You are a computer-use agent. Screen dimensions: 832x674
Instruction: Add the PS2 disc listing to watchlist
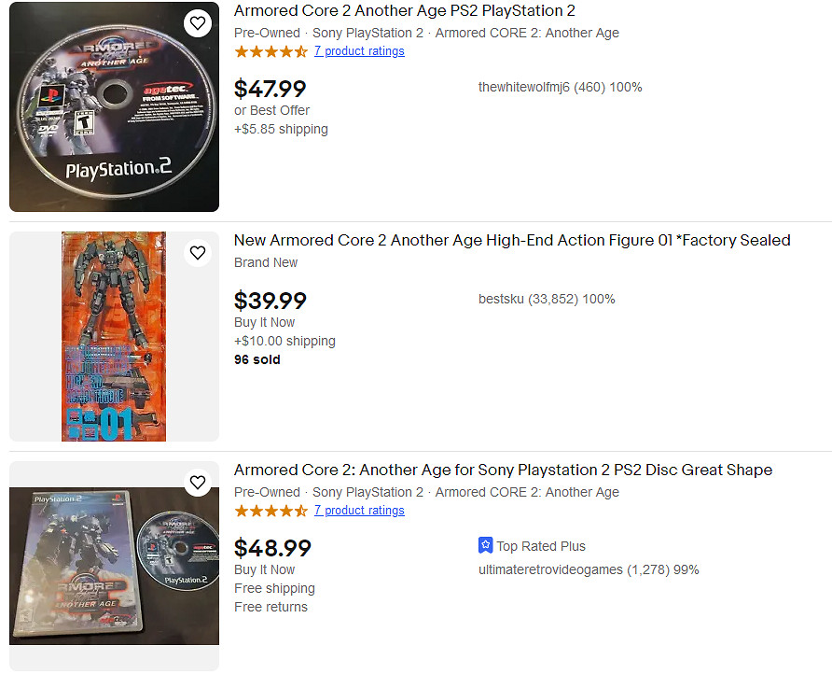tap(198, 23)
